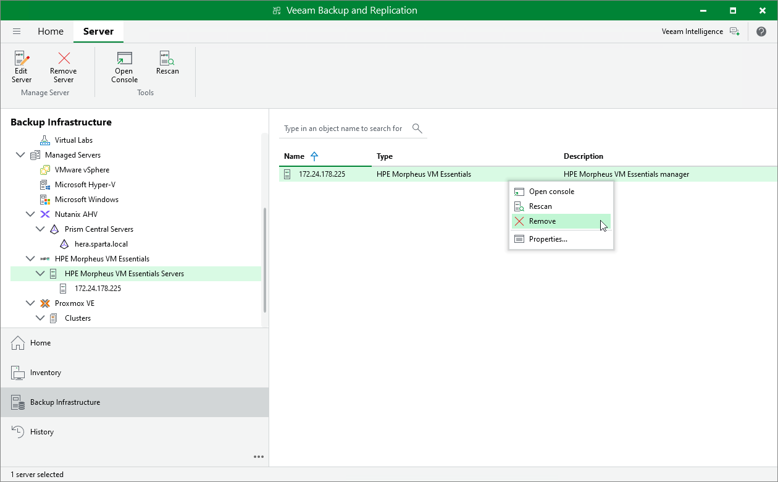Switch to the Home ribbon tab
Image resolution: width=778 pixels, height=482 pixels.
[x=51, y=32]
